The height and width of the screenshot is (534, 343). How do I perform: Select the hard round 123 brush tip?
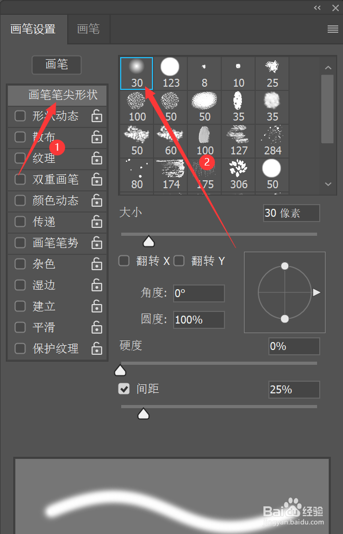[170, 73]
